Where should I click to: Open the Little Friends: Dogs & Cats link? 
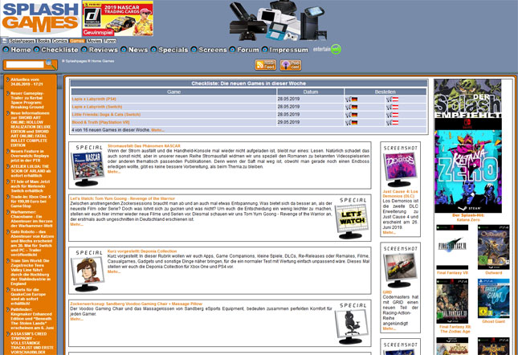point(106,115)
